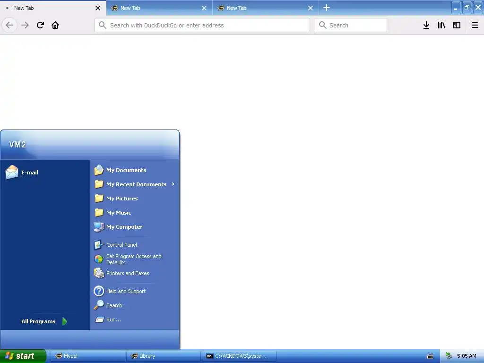Click the My Pictures folder icon
Screen dimensions: 484x363
pos(99,198)
